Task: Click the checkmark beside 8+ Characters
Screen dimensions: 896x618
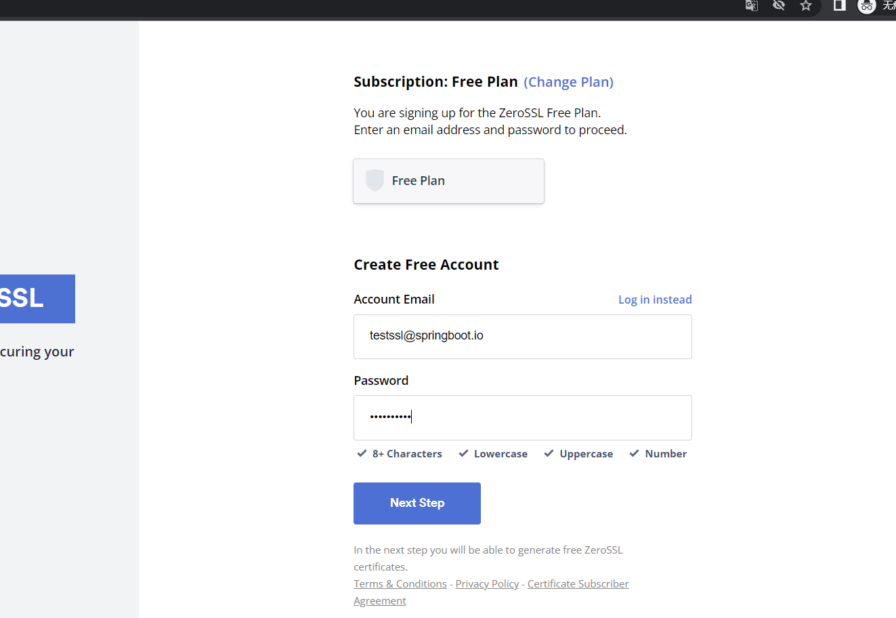Action: click(x=362, y=453)
